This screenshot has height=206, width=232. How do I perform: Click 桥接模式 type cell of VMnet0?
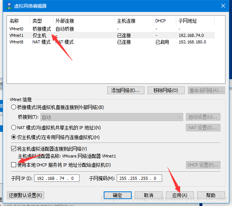pyautogui.click(x=41, y=29)
